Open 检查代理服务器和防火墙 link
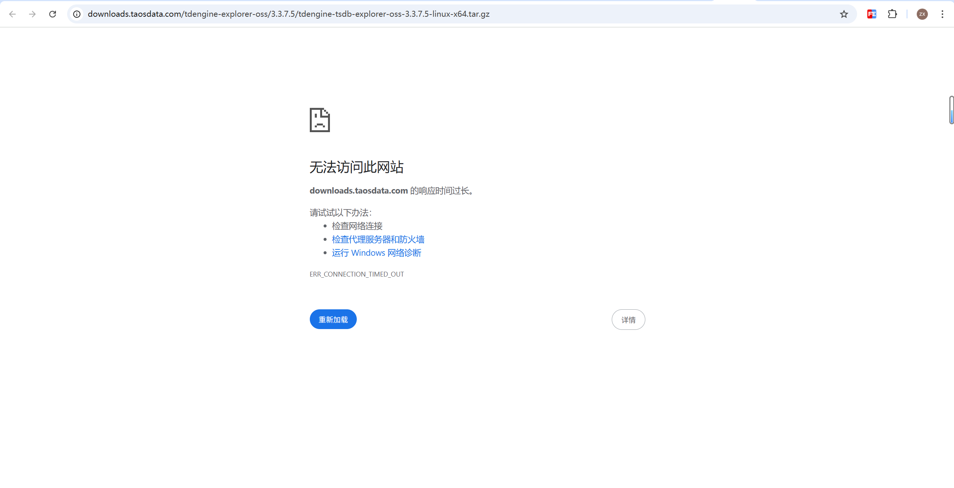This screenshot has width=954, height=488. tap(378, 239)
